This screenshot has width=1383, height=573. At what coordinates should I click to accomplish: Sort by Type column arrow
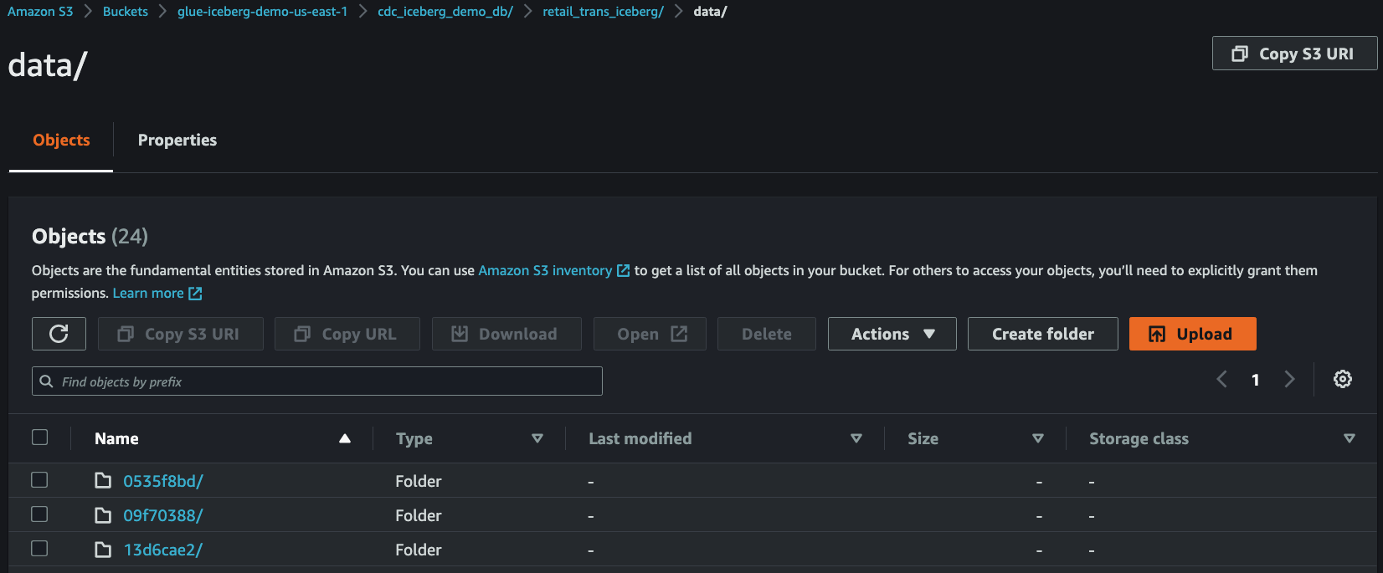click(x=537, y=438)
